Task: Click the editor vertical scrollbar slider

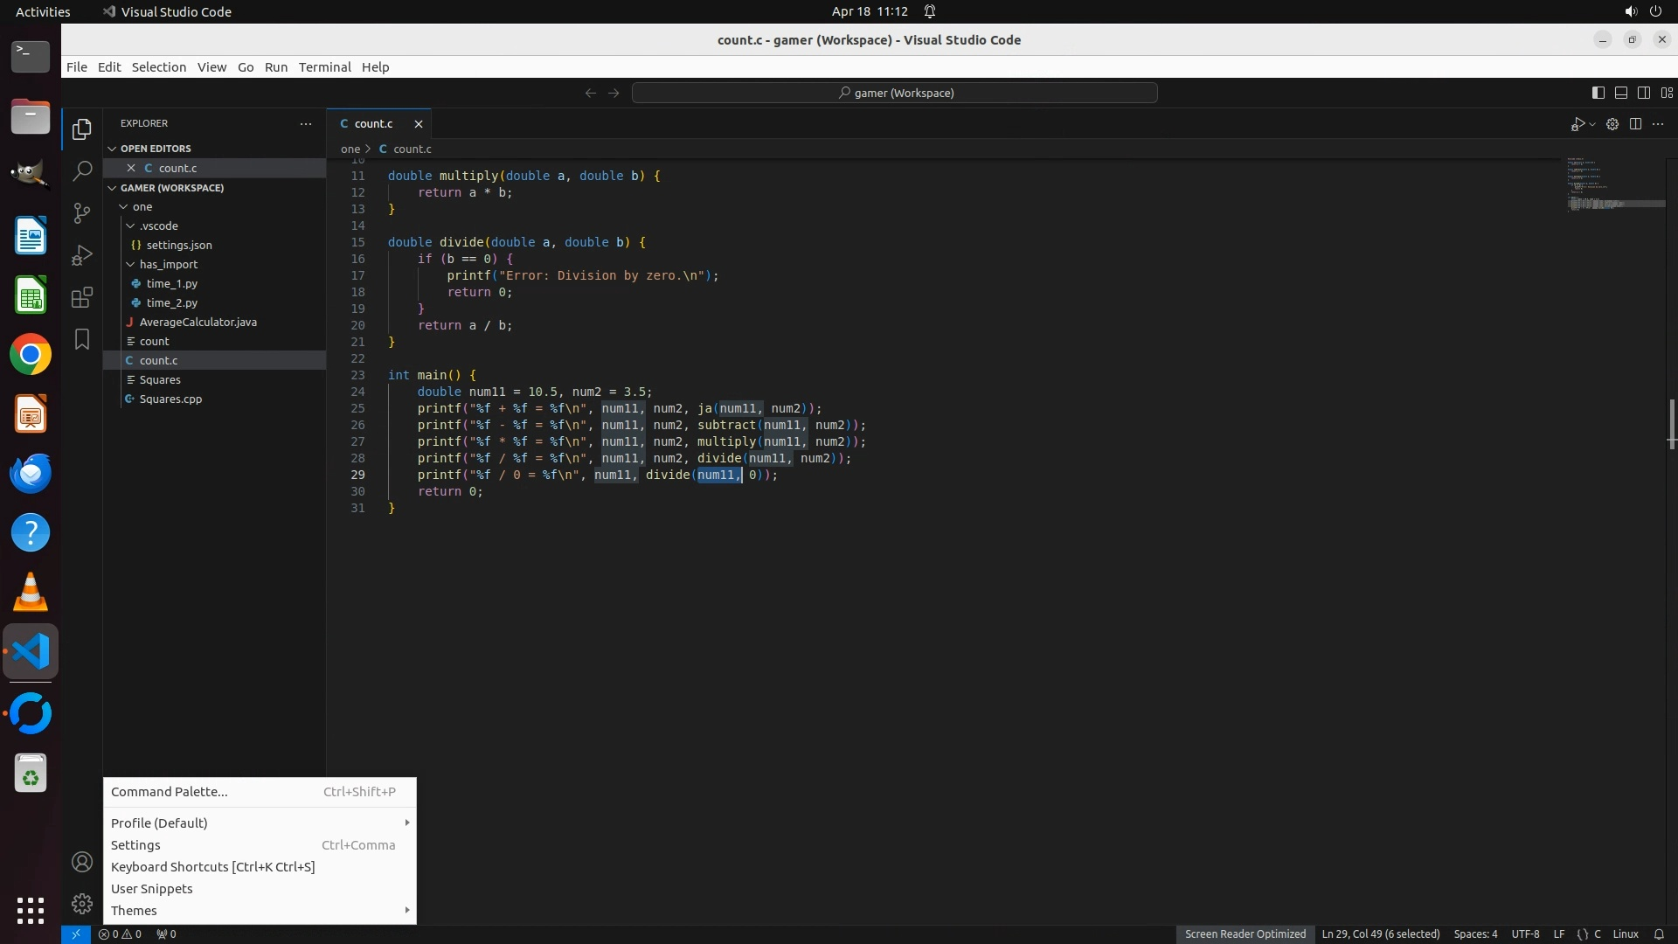Action: [x=1671, y=424]
